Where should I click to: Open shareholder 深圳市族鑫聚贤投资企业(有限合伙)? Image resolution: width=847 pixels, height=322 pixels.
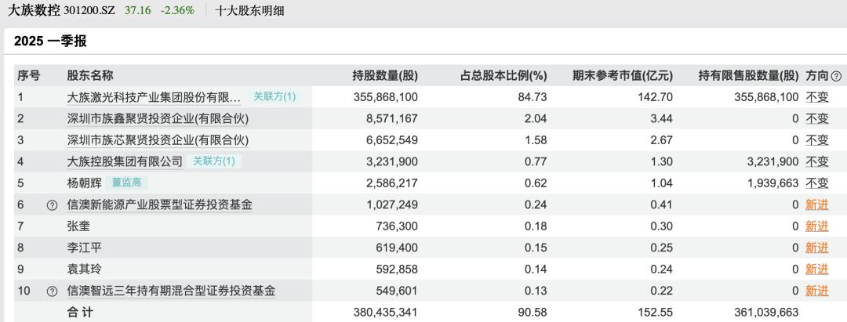(x=158, y=119)
